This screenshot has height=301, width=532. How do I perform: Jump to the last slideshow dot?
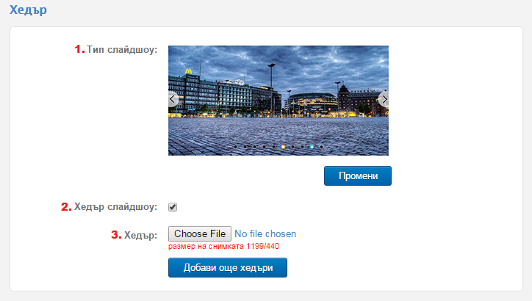[x=321, y=147]
